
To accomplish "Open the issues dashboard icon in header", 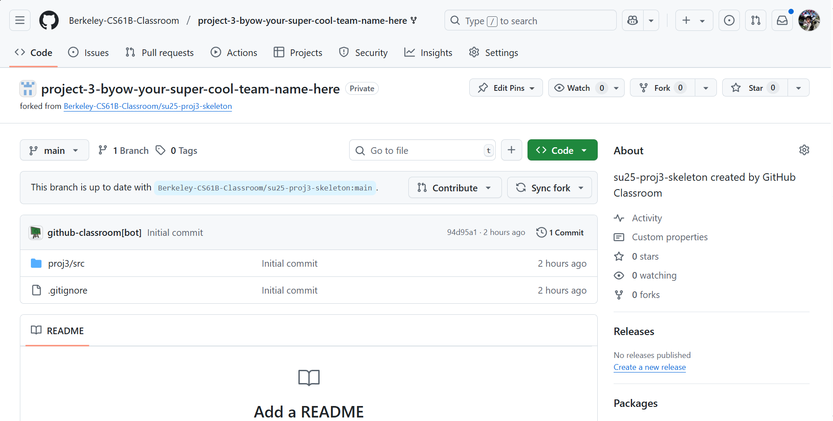I will pos(729,20).
